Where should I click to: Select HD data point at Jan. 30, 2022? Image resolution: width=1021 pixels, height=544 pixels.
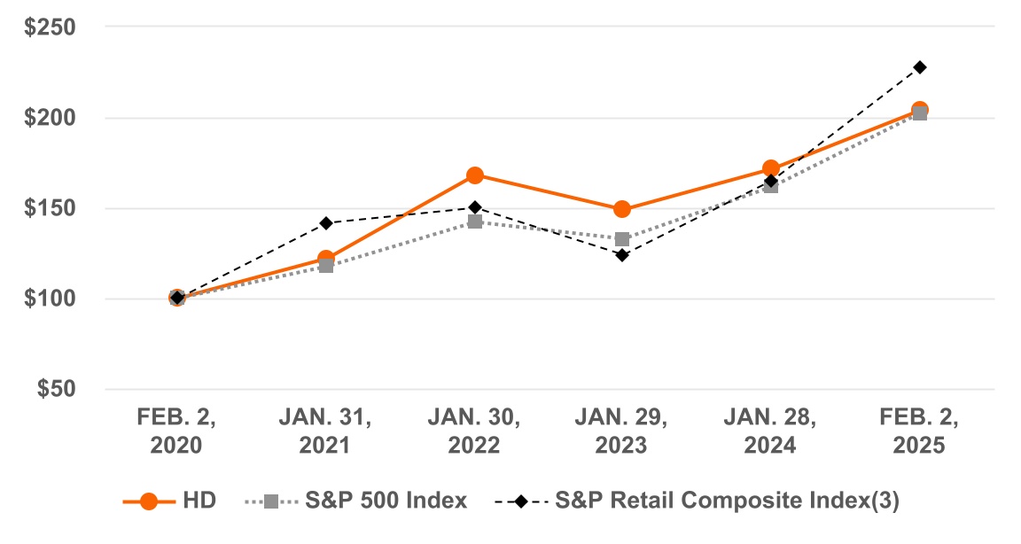474,175
